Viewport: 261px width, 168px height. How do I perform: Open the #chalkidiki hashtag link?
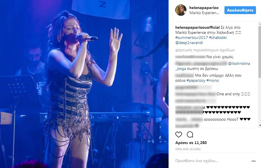coord(218,37)
